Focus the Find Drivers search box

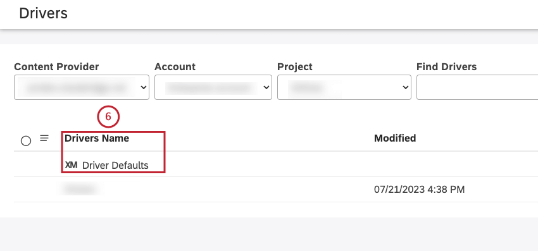click(477, 87)
